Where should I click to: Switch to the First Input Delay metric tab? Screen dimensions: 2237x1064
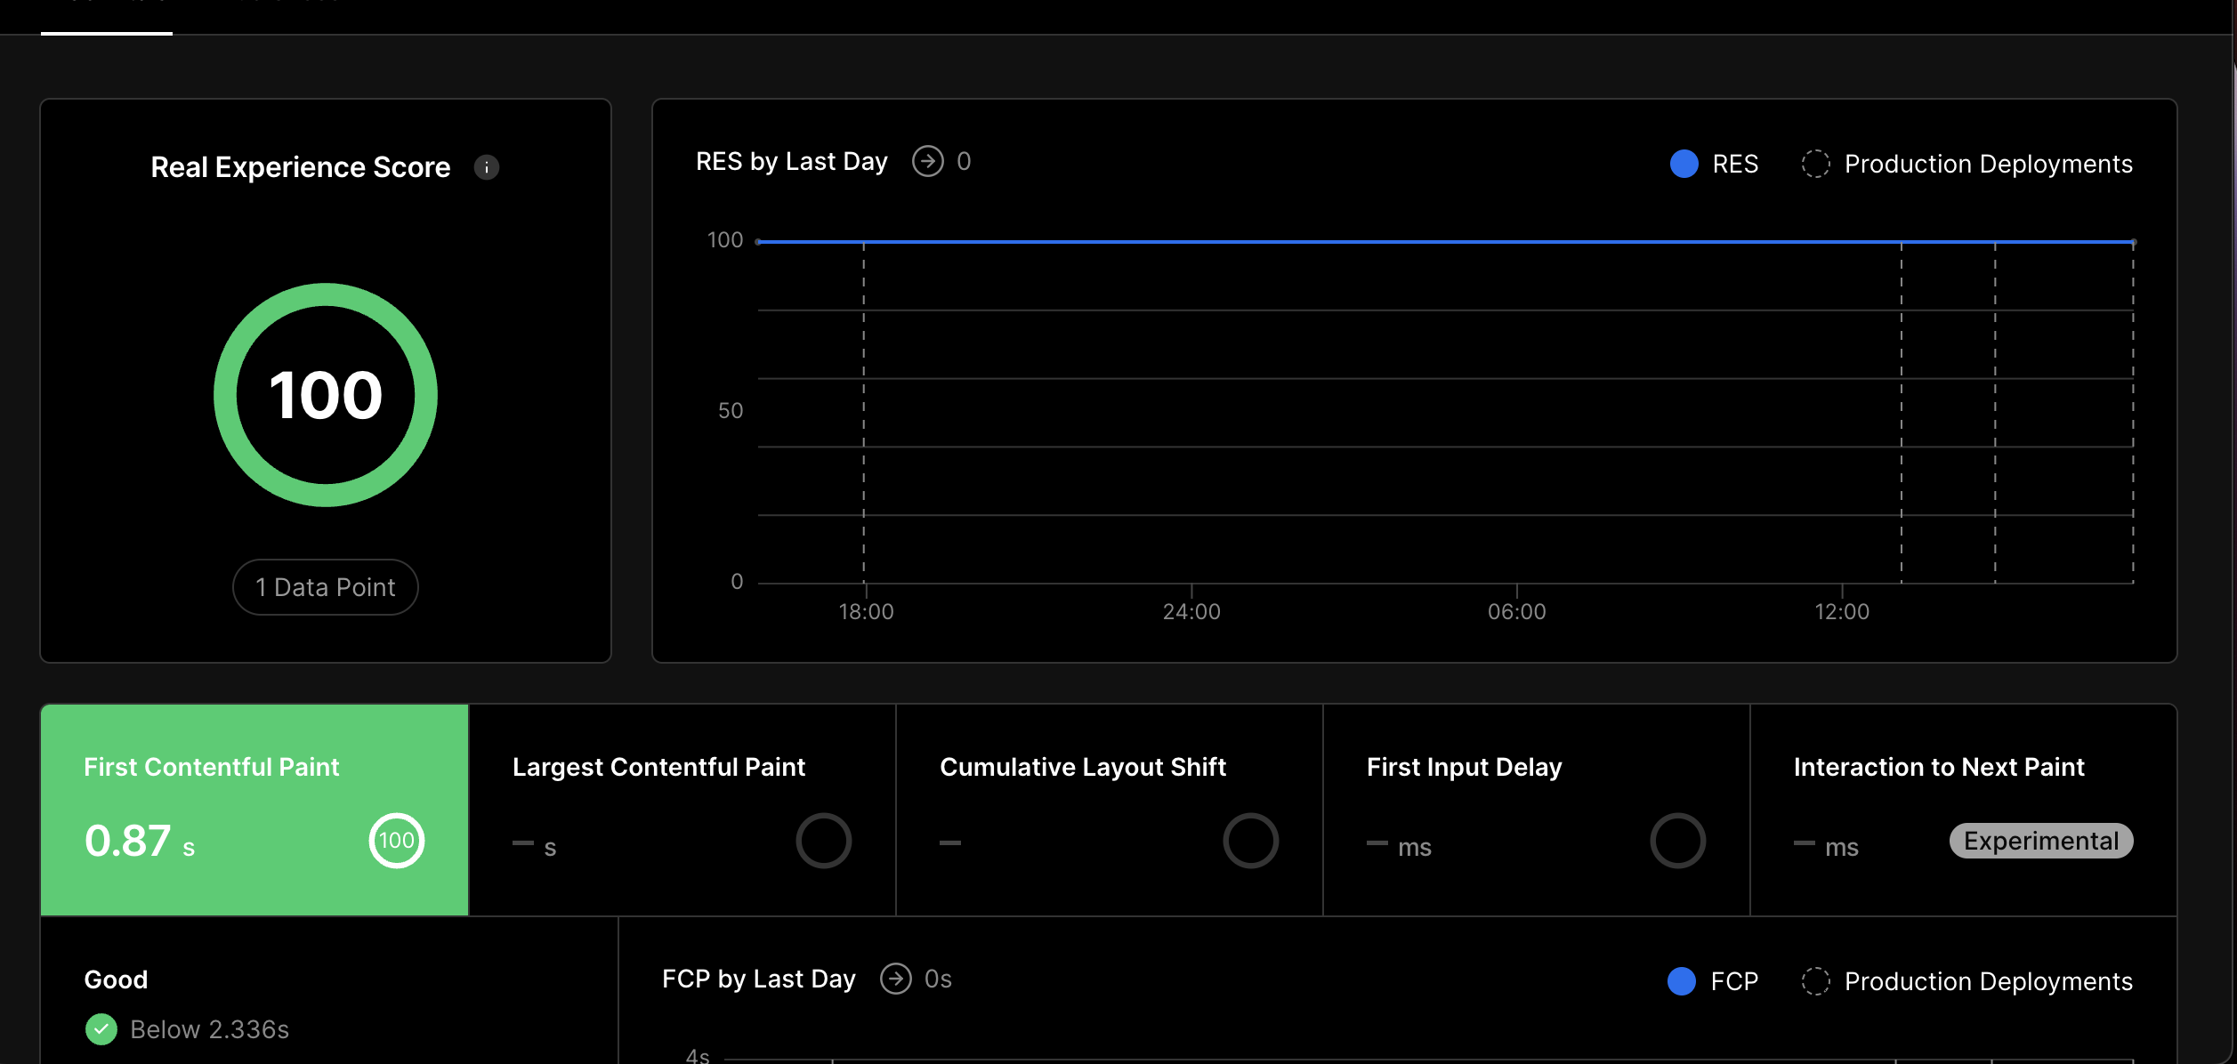[1464, 767]
